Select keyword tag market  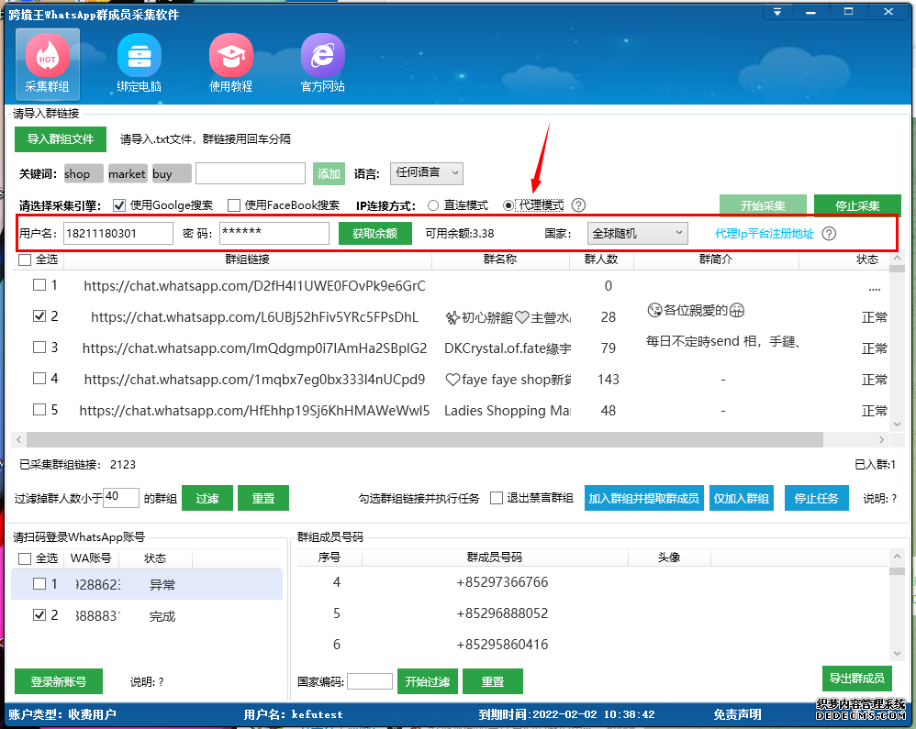pos(128,173)
